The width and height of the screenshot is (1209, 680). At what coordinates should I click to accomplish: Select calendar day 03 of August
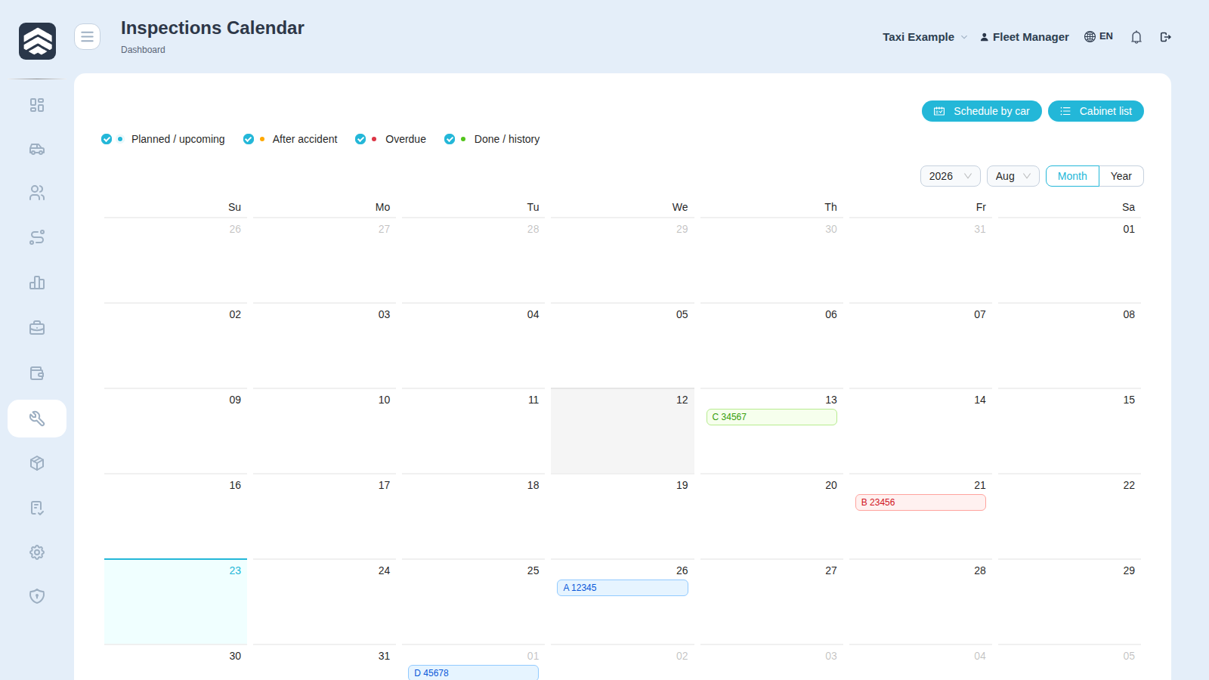[324, 346]
